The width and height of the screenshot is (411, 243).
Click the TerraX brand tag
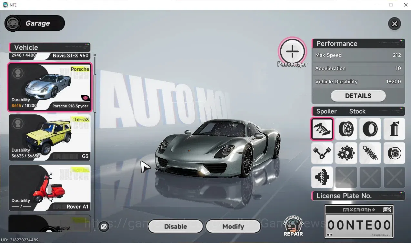click(81, 119)
